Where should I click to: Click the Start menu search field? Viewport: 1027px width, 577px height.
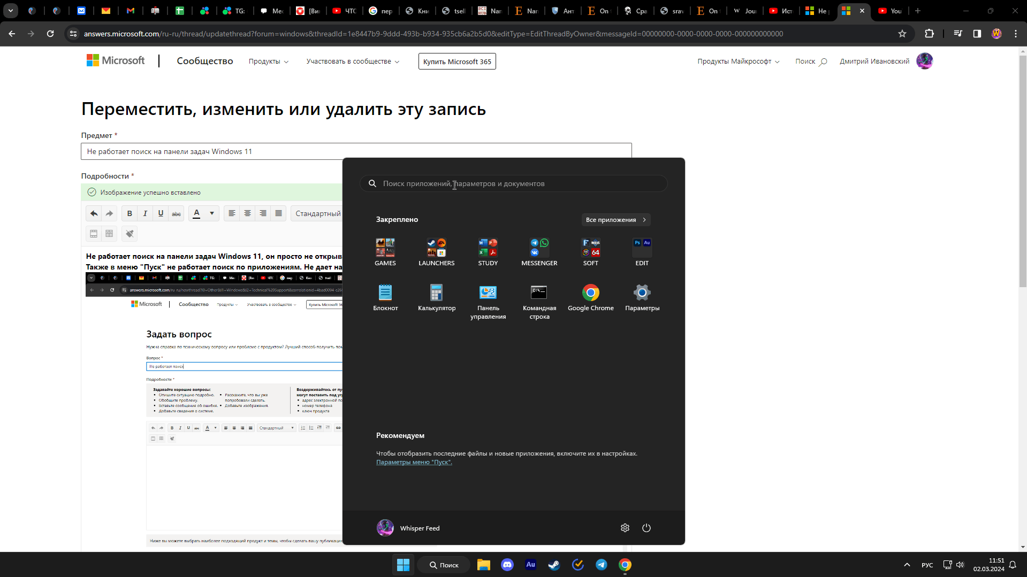click(x=513, y=183)
